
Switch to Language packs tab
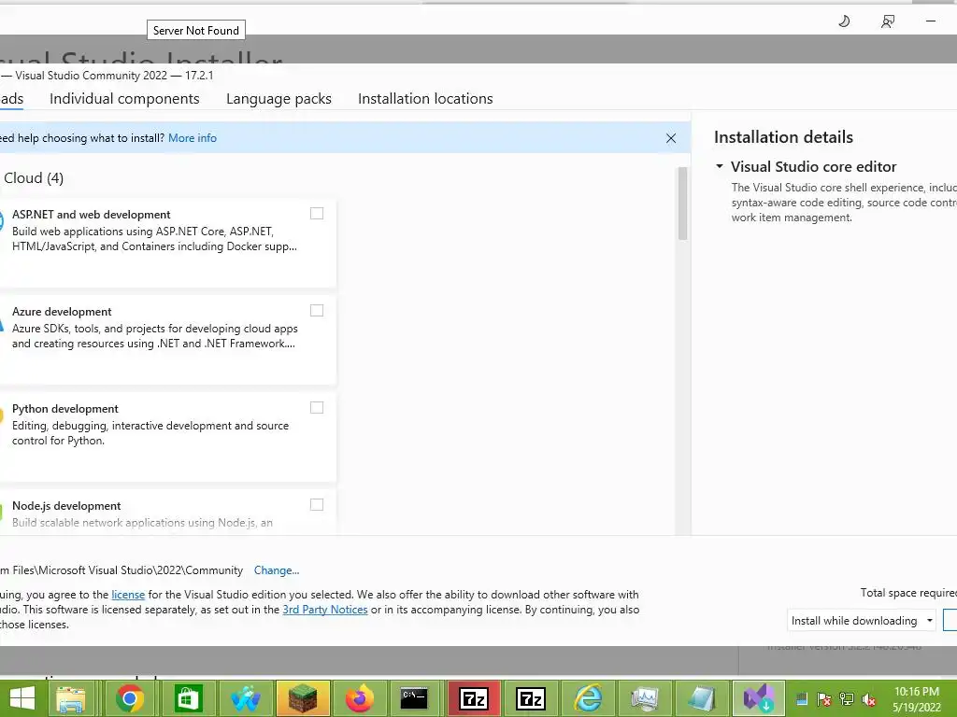279,99
